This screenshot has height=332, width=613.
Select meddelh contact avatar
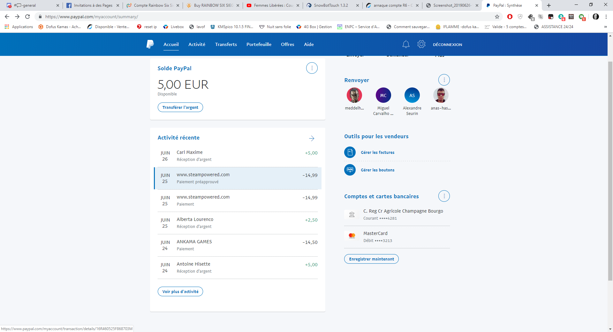(x=354, y=95)
